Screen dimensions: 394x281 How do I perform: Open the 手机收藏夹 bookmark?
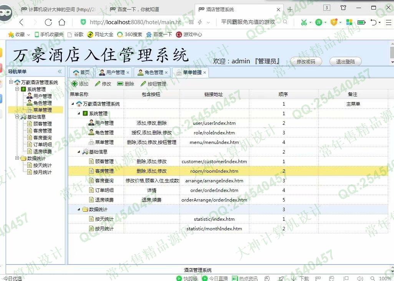tap(49, 35)
